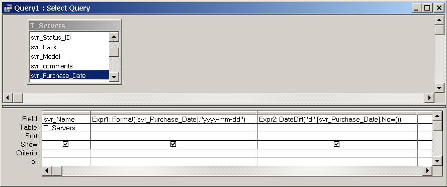Click table pane horizontal scroll left arrow
447x187 pixels.
tap(8, 98)
